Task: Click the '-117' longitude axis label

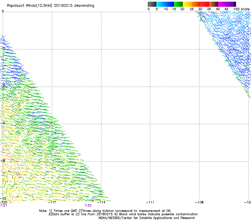Action: tap(52, 202)
